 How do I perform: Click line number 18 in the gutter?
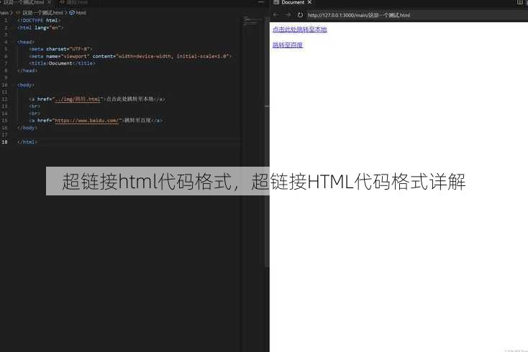pos(5,142)
